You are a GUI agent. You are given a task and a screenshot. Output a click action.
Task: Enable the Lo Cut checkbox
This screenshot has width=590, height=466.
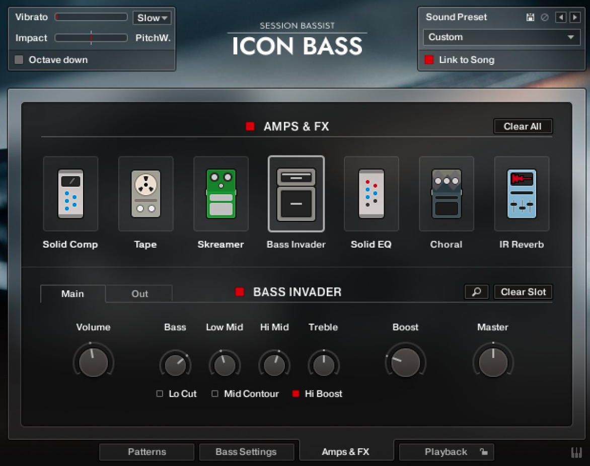pyautogui.click(x=160, y=394)
